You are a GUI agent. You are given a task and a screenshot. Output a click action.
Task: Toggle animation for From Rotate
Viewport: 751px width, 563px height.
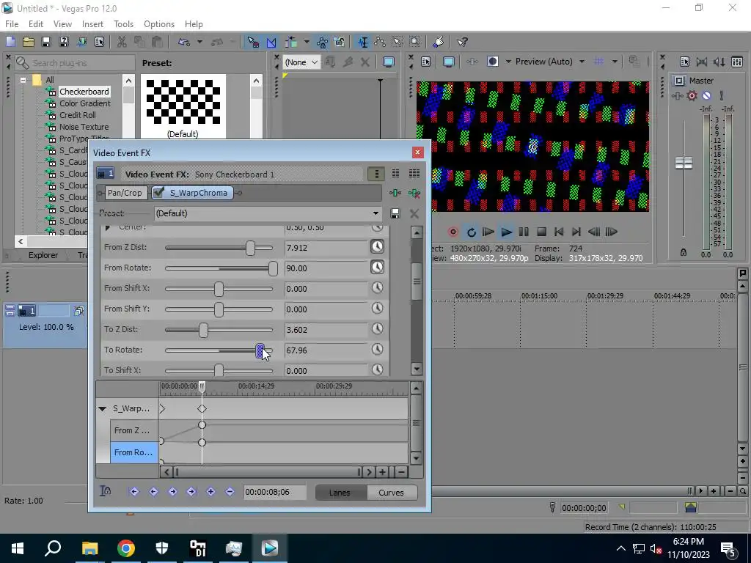pyautogui.click(x=378, y=268)
